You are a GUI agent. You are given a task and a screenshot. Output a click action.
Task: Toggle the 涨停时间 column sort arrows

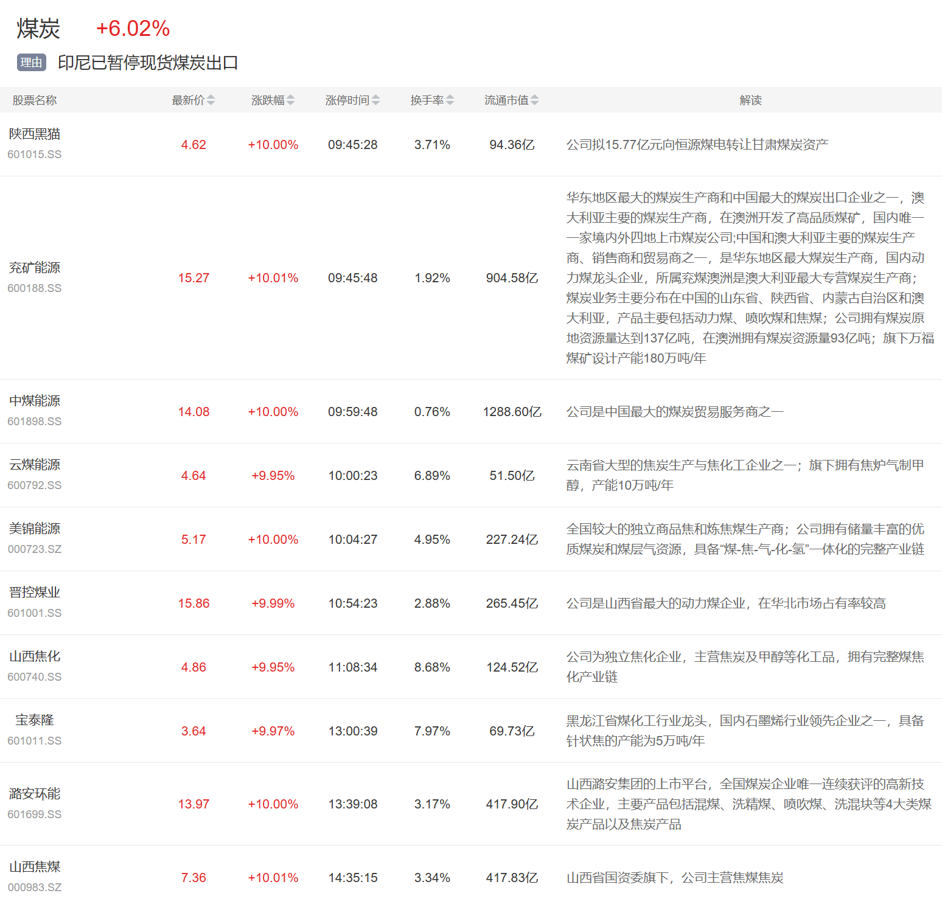375,100
